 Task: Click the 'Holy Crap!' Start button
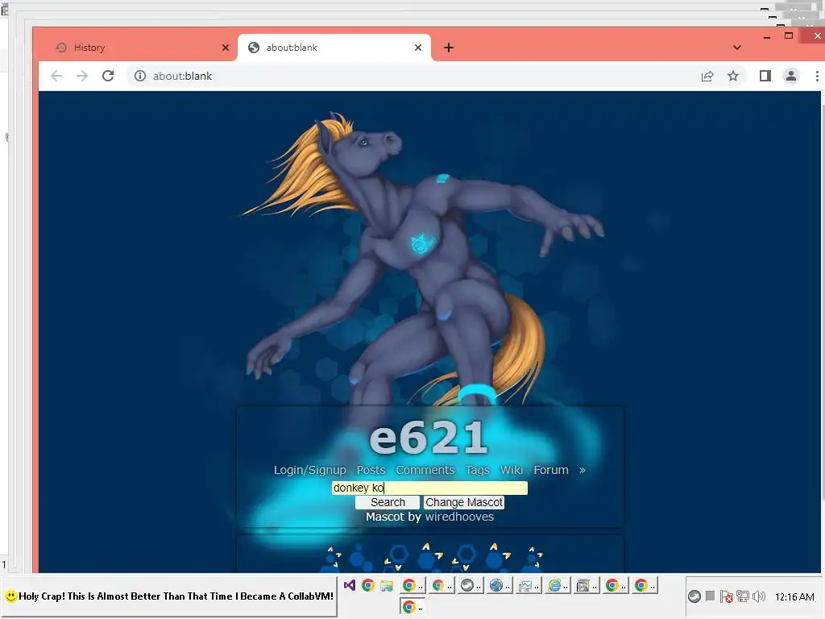(169, 596)
